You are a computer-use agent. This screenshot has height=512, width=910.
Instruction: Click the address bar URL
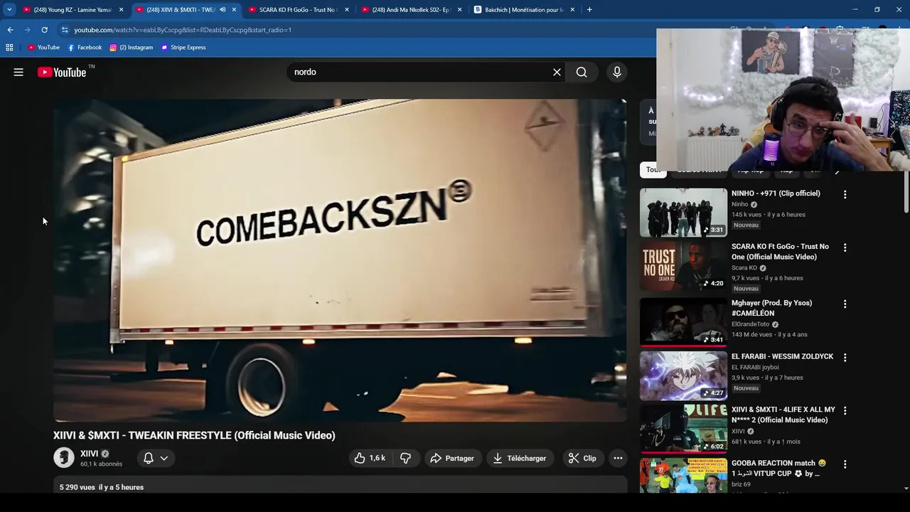(183, 30)
